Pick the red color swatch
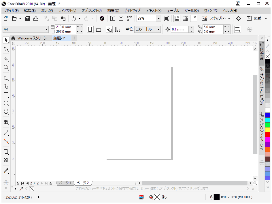This screenshot has width=272, height=204. click(x=268, y=135)
